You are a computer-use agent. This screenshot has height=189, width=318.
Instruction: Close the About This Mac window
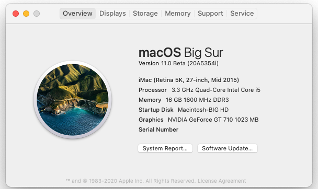tap(16, 14)
